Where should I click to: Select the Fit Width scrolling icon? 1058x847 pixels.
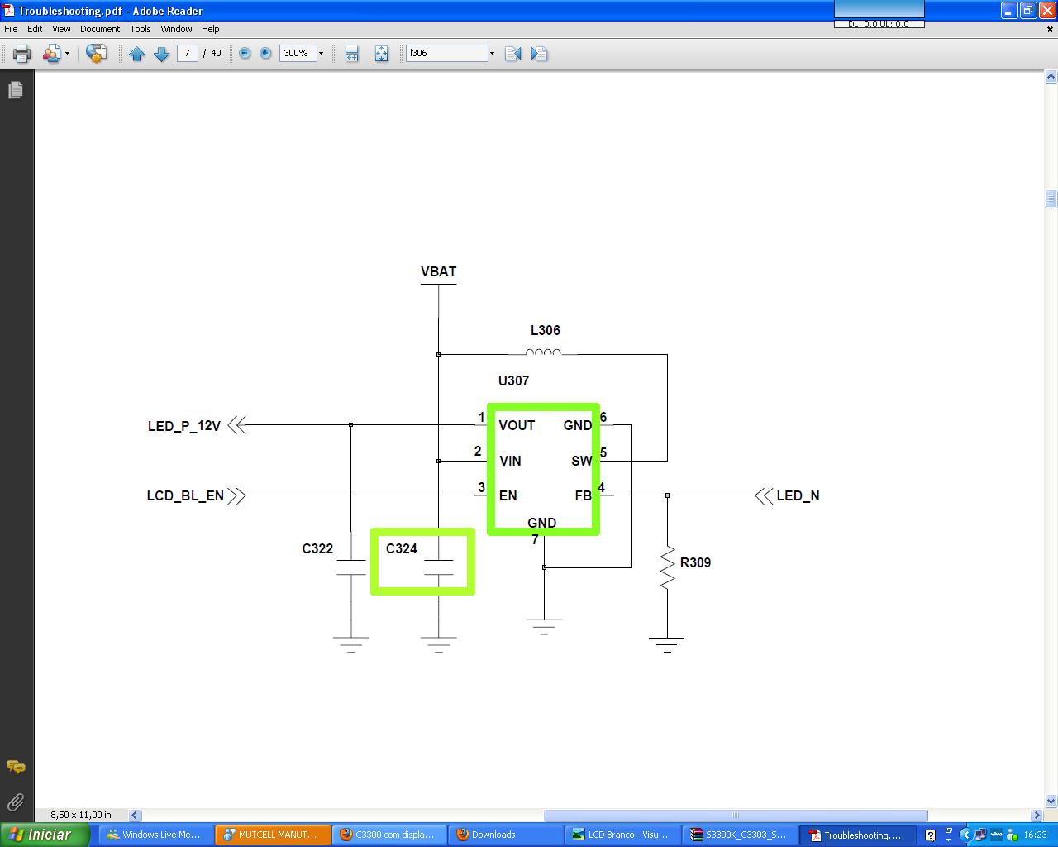coord(351,54)
